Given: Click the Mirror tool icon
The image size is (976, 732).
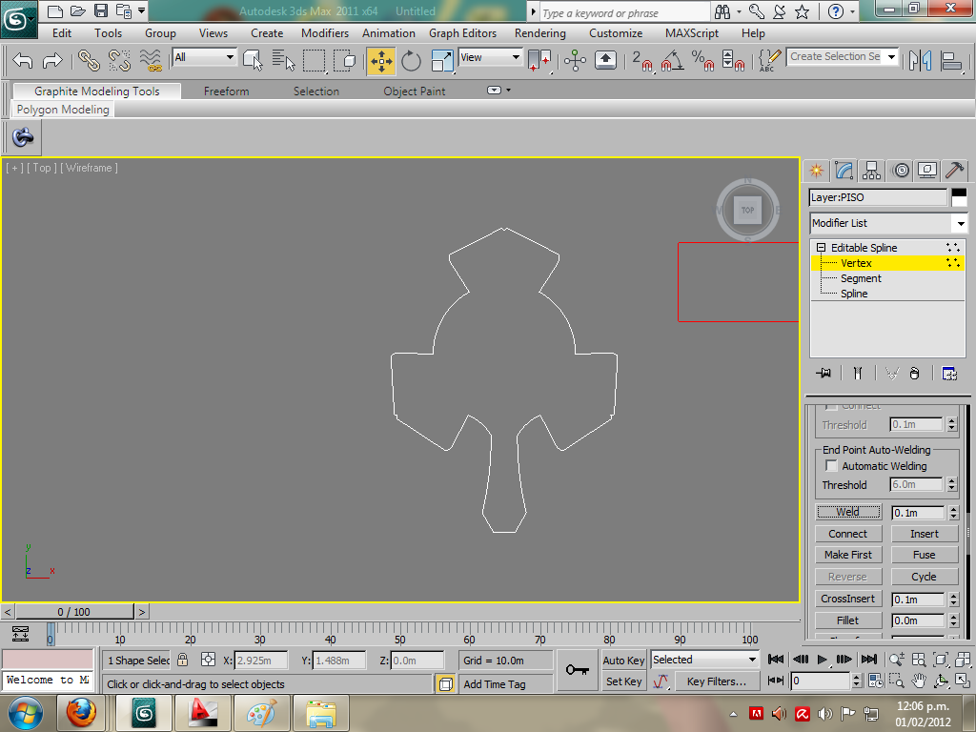Looking at the screenshot, I should click(920, 61).
